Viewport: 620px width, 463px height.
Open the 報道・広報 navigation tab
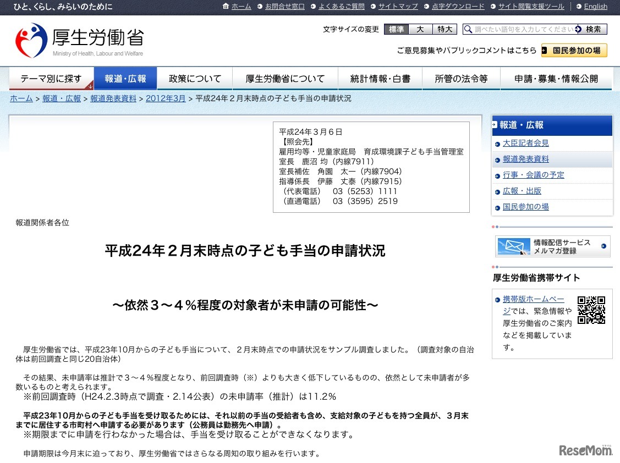125,79
